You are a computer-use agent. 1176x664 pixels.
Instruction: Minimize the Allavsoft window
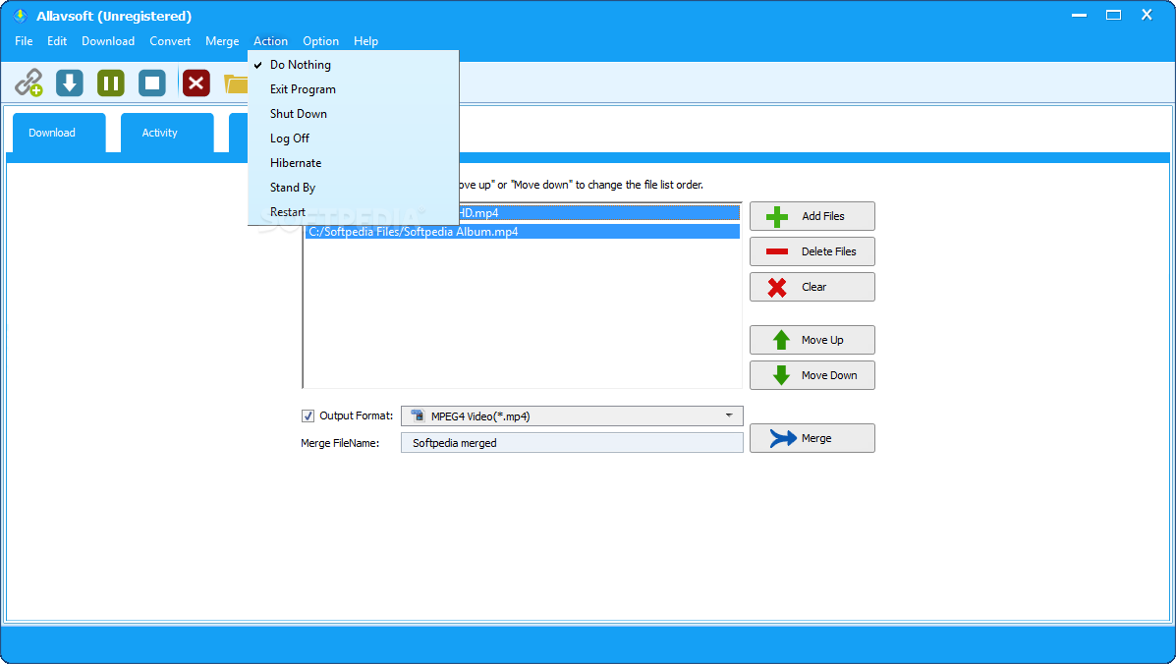(x=1080, y=15)
